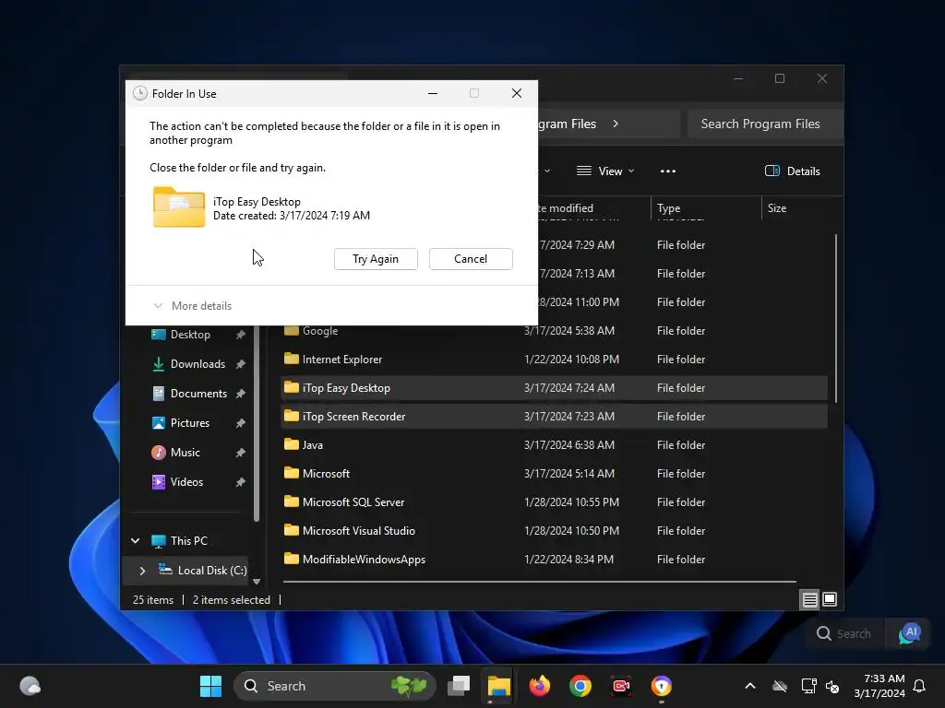Viewport: 945px width, 708px height.
Task: Click the iTop Easy Desktop folder icon in the dialog
Action: click(x=179, y=207)
